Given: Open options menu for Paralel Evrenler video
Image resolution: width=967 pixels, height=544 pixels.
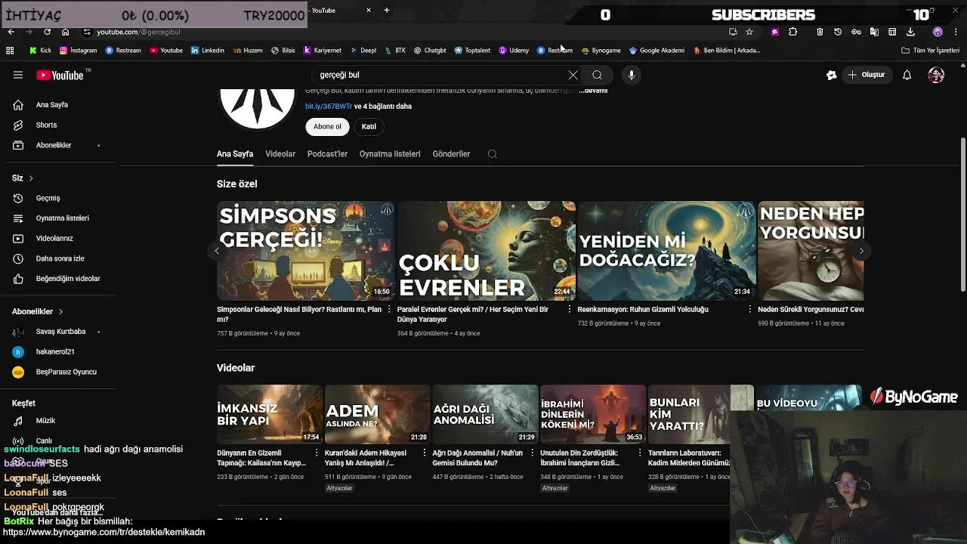Looking at the screenshot, I should click(x=570, y=310).
